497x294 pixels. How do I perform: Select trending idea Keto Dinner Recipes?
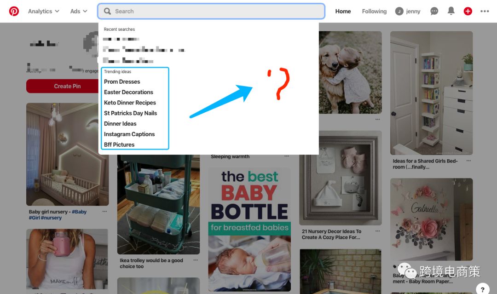click(x=130, y=103)
